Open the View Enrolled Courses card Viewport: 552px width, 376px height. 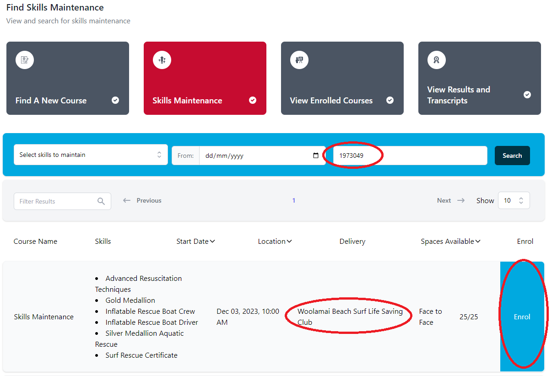pyautogui.click(x=342, y=78)
